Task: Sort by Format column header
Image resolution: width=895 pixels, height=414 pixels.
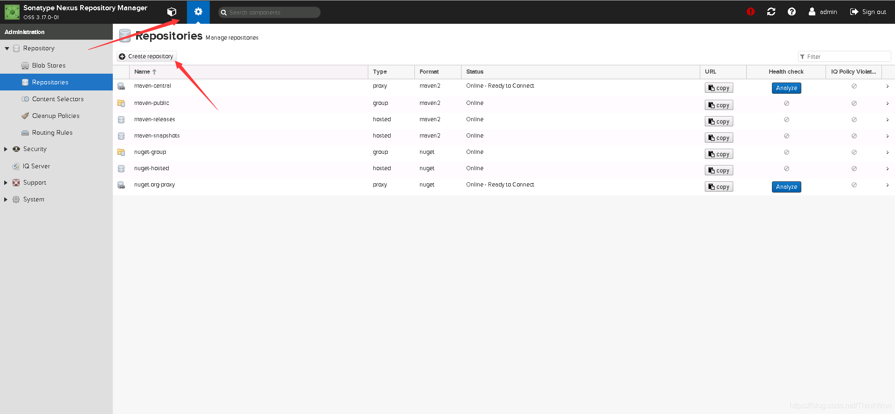Action: 438,72
